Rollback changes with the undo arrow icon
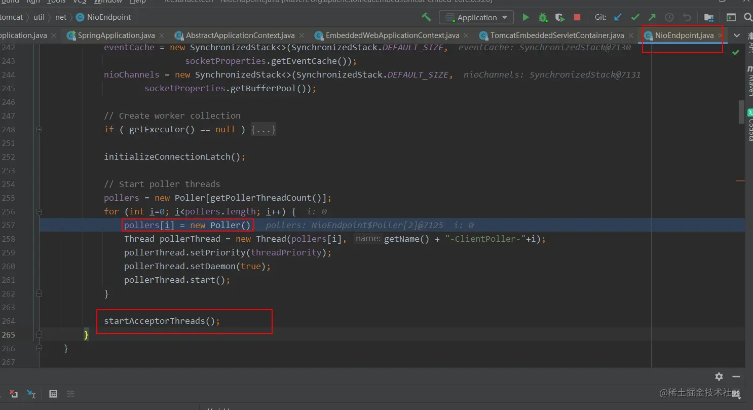Screen dimensions: 753x410 (687, 17)
